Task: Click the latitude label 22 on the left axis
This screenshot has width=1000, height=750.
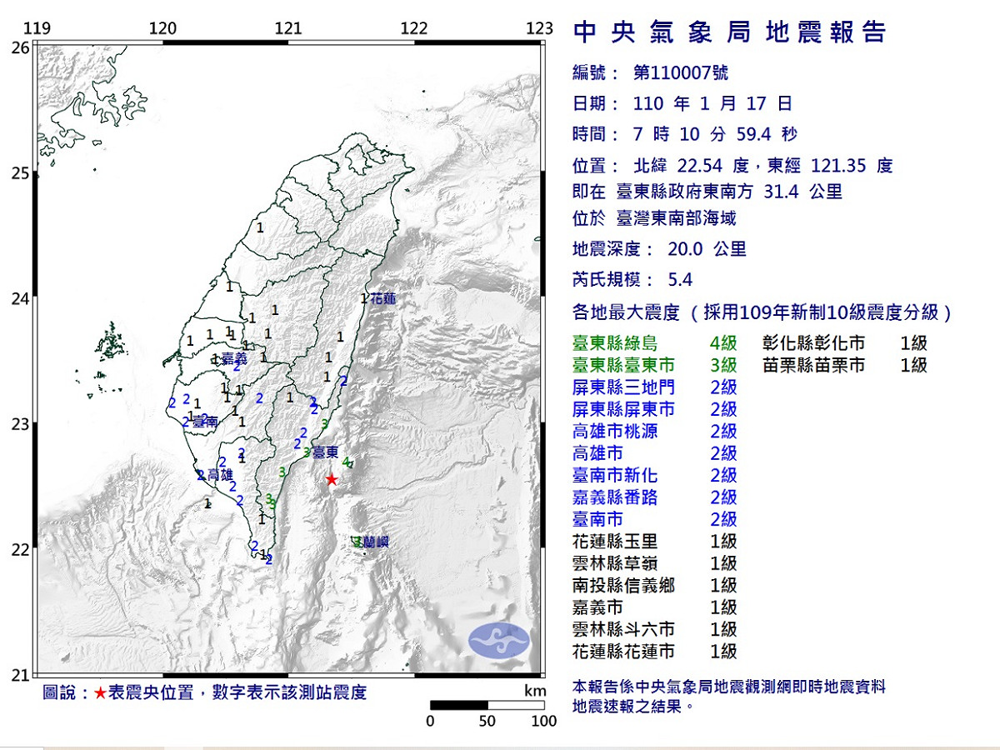Action: (21, 549)
